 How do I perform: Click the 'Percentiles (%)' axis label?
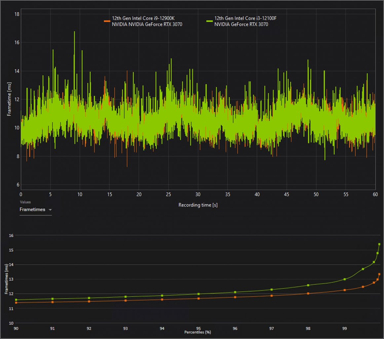click(198, 332)
